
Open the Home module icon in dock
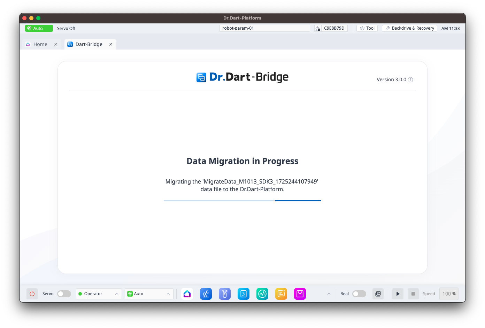coord(187,294)
